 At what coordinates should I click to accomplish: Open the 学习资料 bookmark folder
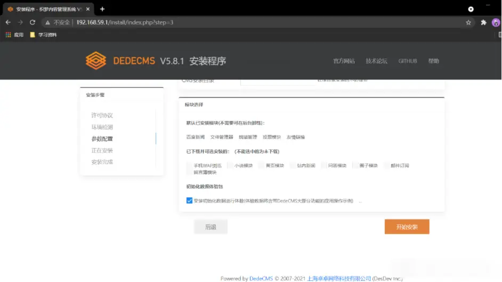[x=43, y=35]
